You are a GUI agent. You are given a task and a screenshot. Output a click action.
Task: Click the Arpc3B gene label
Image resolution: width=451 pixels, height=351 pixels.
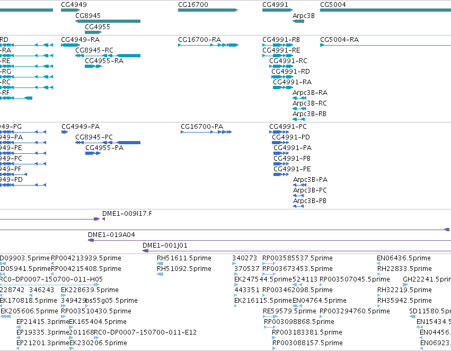click(304, 16)
